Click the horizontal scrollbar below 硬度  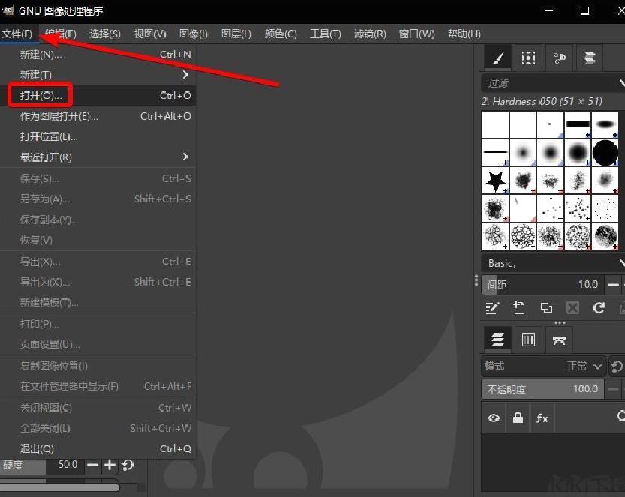click(60, 487)
